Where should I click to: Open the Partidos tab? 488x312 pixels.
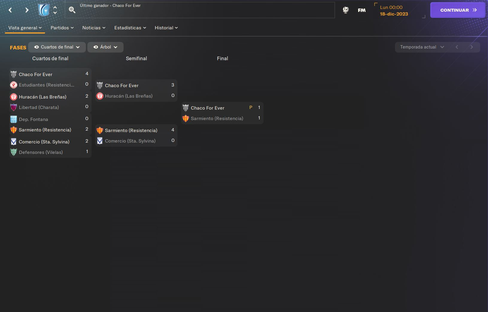[62, 28]
